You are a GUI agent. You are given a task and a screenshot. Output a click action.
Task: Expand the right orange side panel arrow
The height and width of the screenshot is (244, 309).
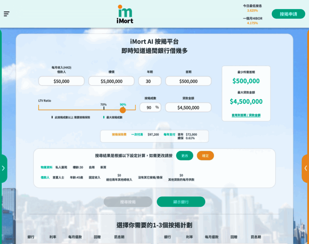pyautogui.click(x=306, y=168)
